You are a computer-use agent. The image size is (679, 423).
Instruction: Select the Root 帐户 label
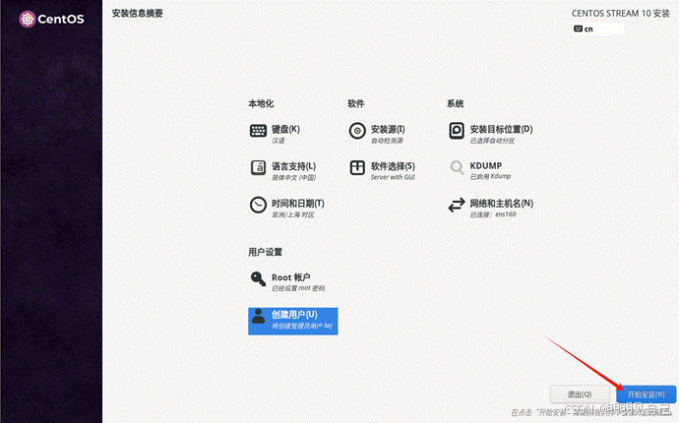click(x=290, y=277)
